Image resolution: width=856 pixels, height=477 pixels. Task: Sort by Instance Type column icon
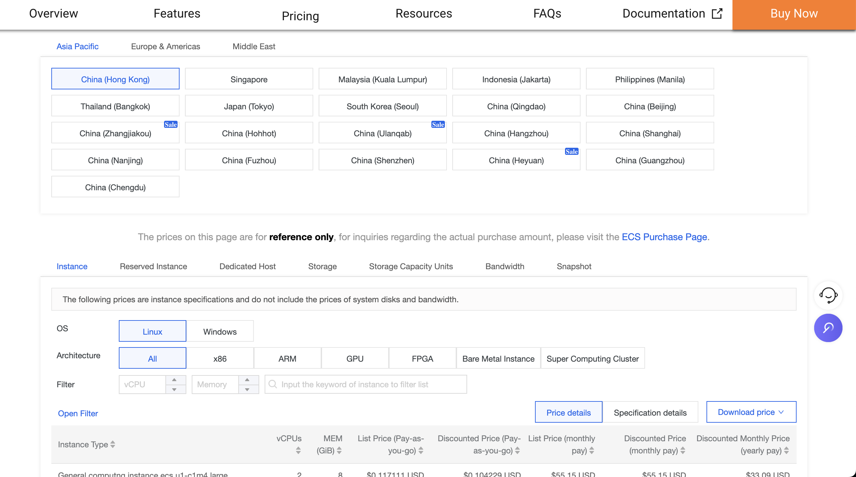point(113,444)
